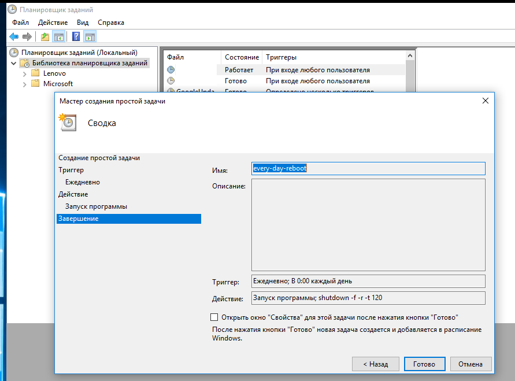Select the Lenovo tree item
The height and width of the screenshot is (381, 515).
(54, 73)
